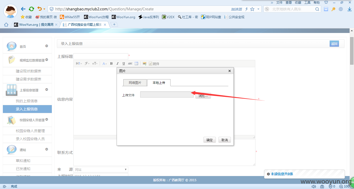Open the 查看 menu
This screenshot has width=354, height=189.
[x=289, y=2]
